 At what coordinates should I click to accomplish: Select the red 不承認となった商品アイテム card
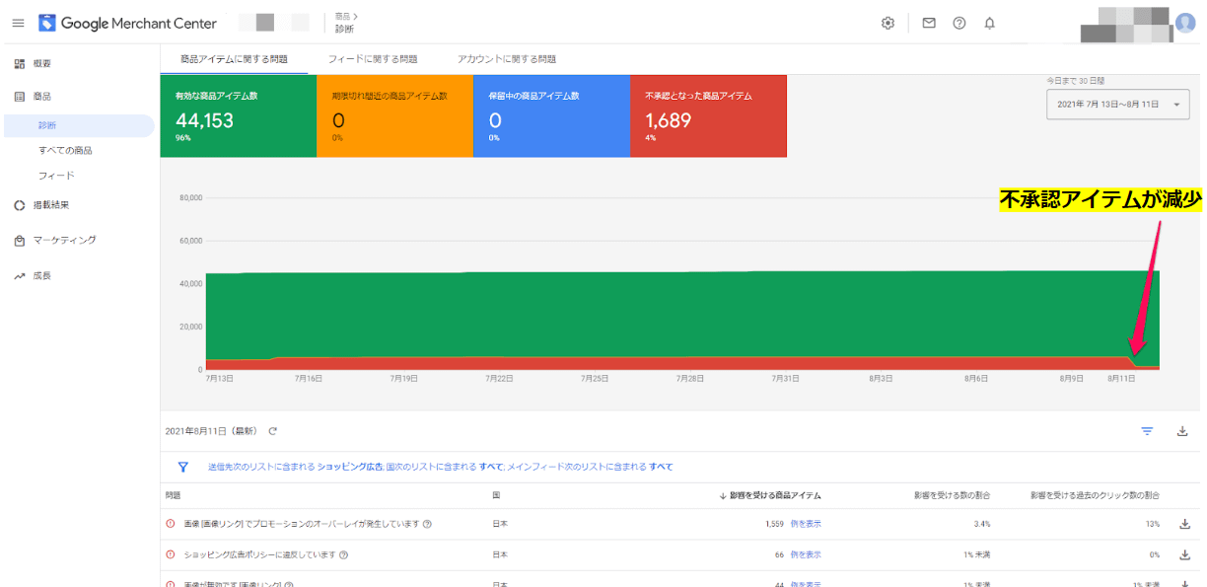click(x=708, y=116)
